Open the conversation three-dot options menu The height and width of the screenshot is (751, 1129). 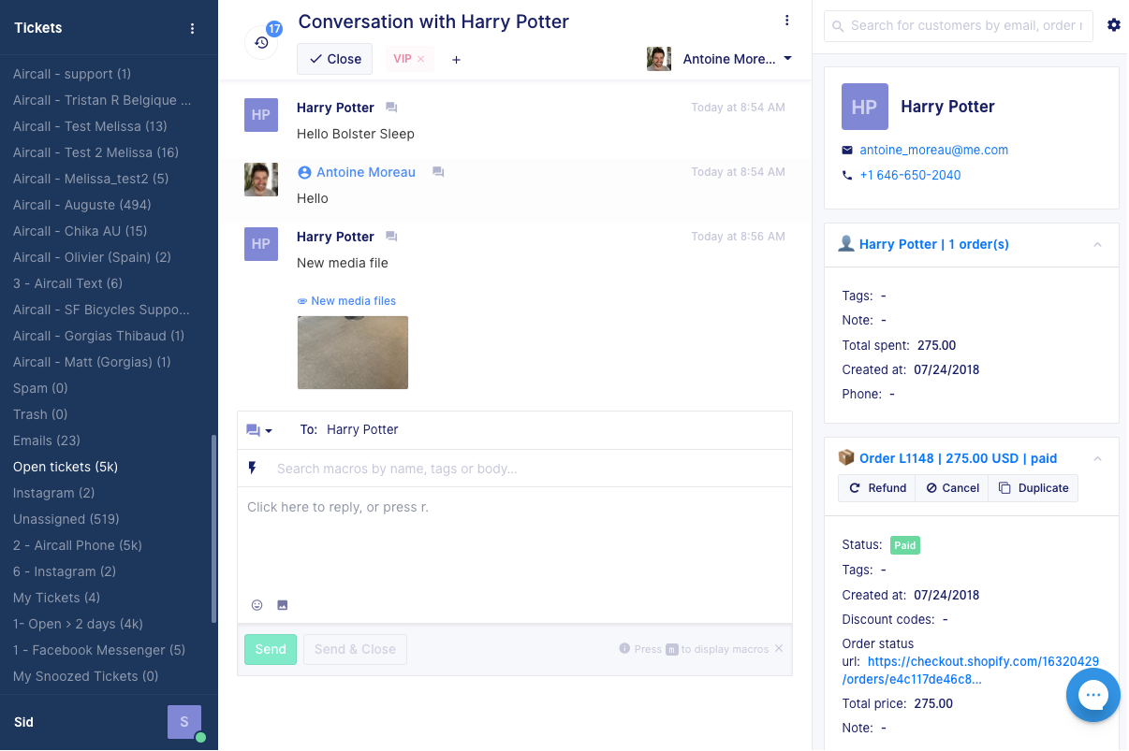pyautogui.click(x=786, y=21)
